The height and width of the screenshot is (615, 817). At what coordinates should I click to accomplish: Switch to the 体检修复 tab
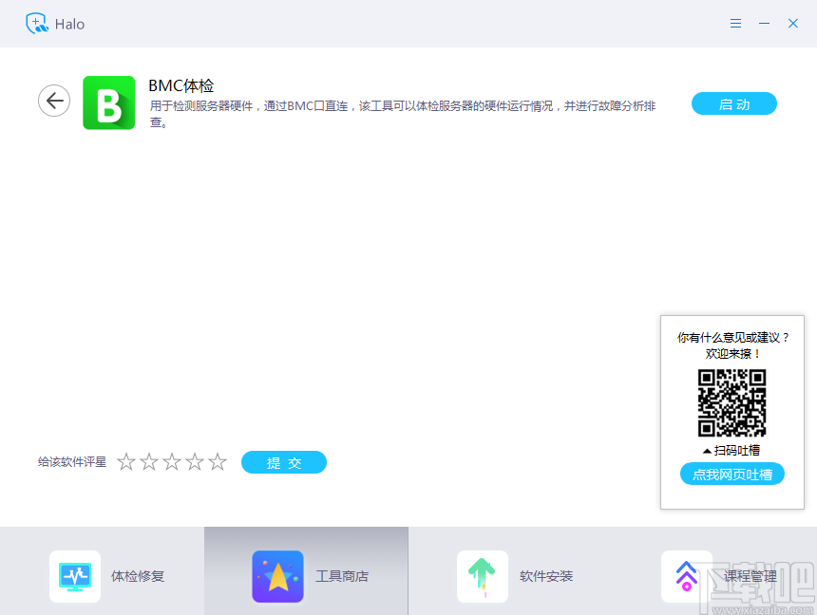[103, 575]
